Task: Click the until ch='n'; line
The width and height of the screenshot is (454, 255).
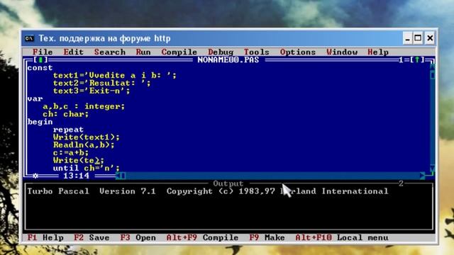Action: click(x=87, y=168)
